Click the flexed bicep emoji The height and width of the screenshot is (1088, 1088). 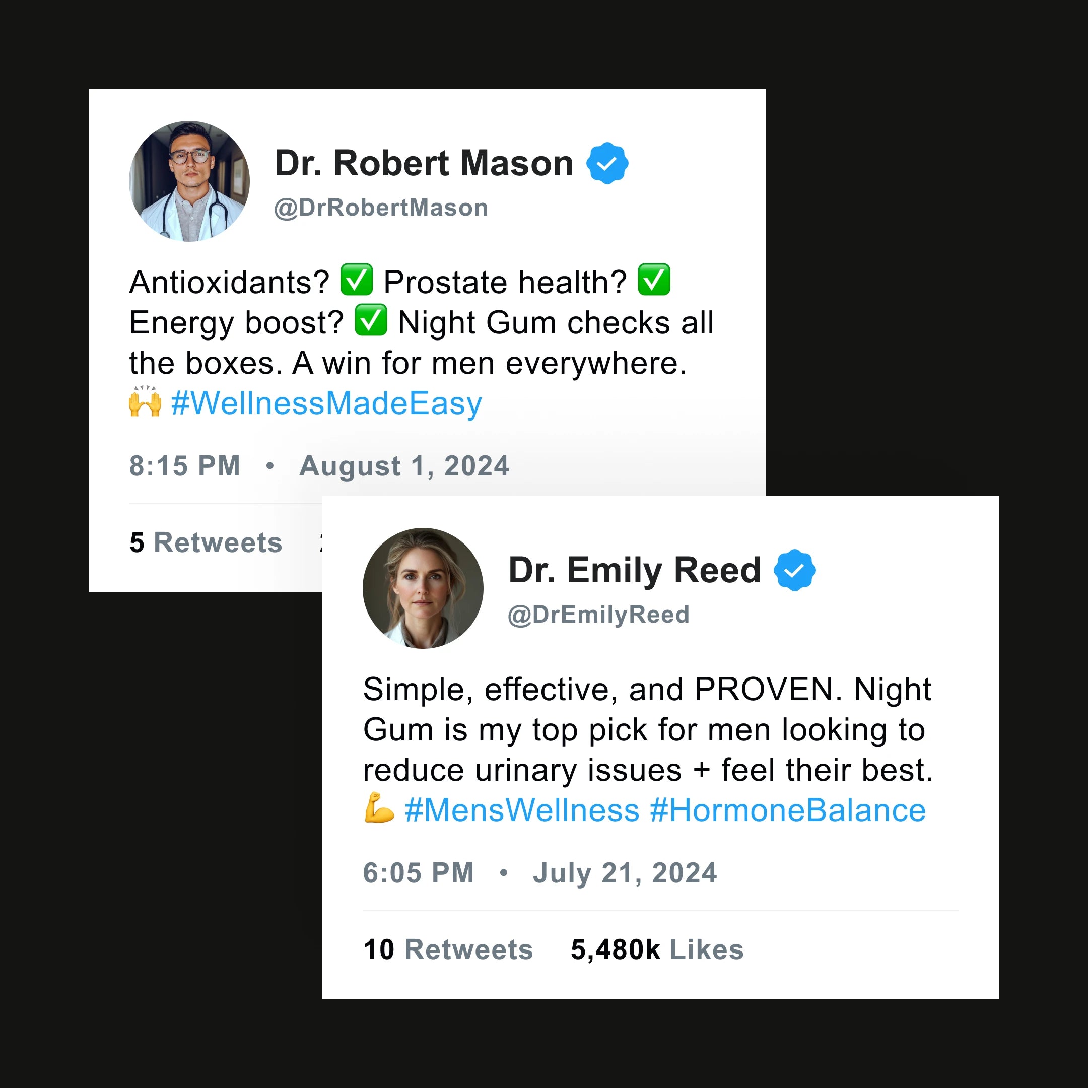pyautogui.click(x=379, y=808)
